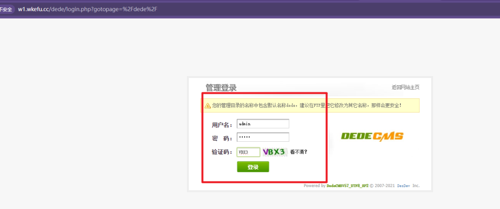Image resolution: width=500 pixels, height=209 pixels.
Task: Focus the masked password input field
Action: coord(263,137)
